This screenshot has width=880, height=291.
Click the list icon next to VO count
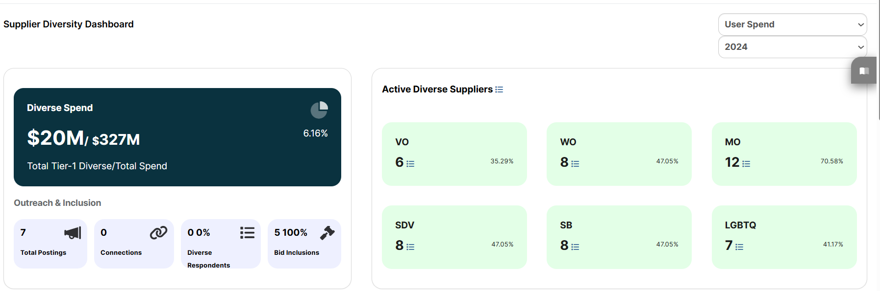(x=410, y=164)
